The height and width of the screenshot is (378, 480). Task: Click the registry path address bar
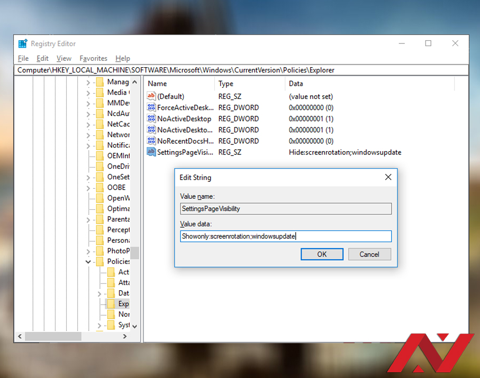click(x=241, y=70)
